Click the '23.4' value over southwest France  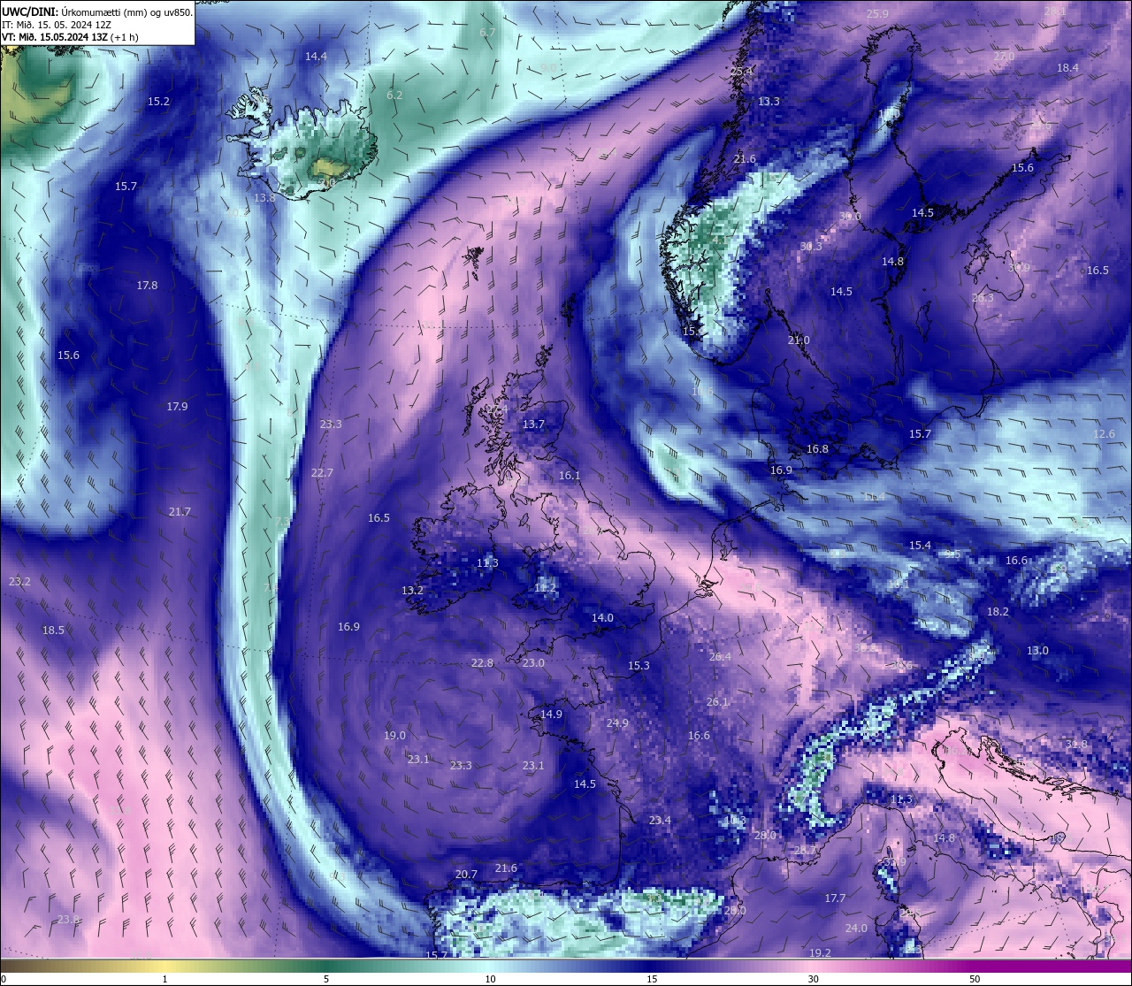(x=660, y=820)
